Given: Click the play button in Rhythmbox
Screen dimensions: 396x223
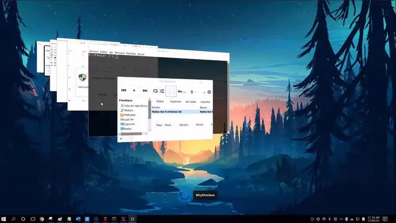Looking at the screenshot, I should click(134, 90).
